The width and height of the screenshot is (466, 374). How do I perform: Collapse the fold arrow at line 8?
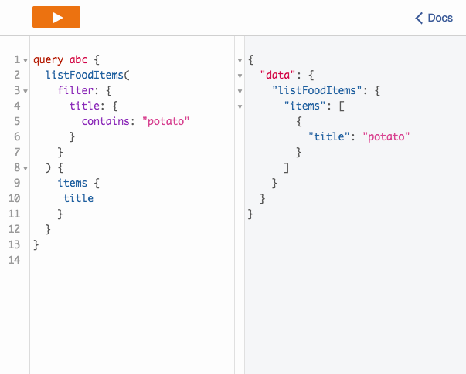click(x=26, y=168)
